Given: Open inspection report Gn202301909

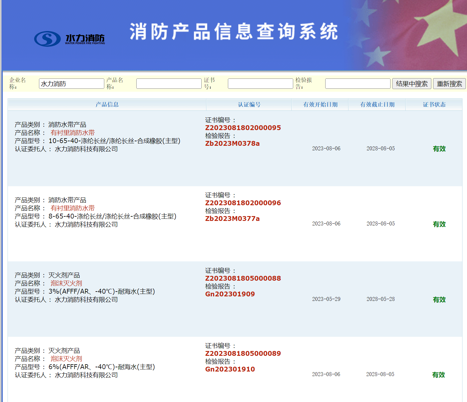Looking at the screenshot, I should 230,294.
